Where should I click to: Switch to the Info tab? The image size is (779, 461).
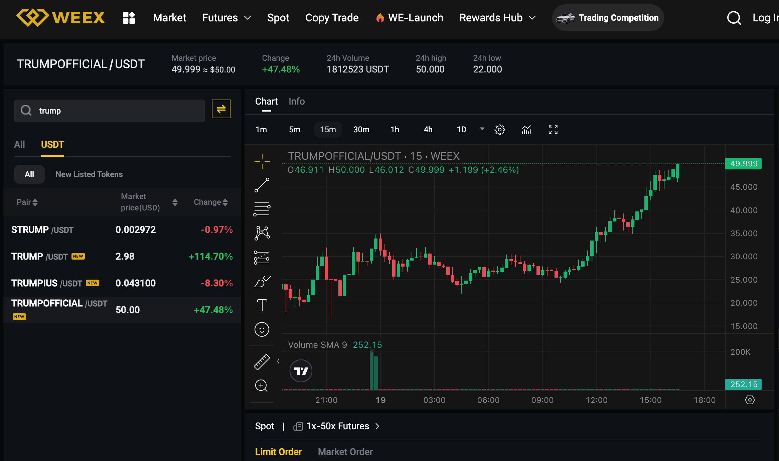296,101
